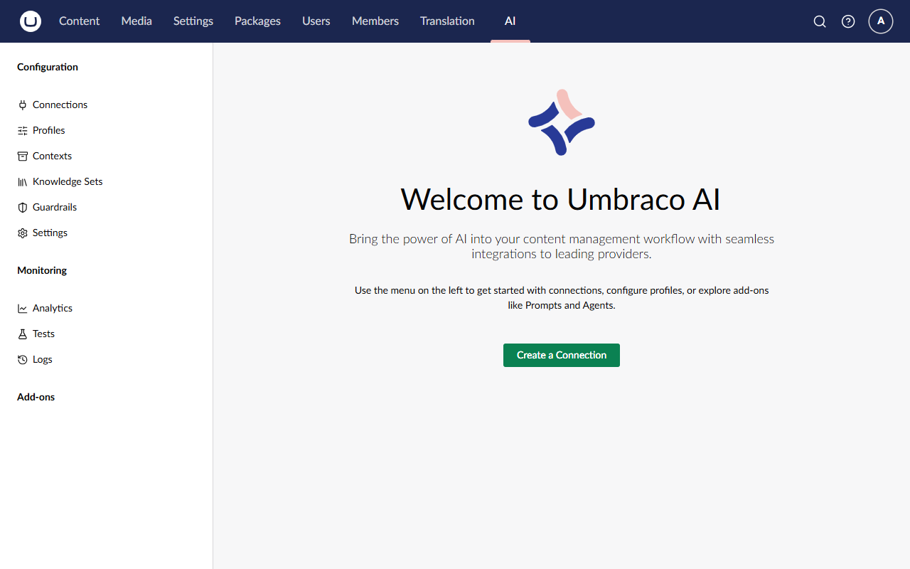Screen dimensions: 910x569
Task: Click the Guardrails shield icon
Action: (x=23, y=207)
